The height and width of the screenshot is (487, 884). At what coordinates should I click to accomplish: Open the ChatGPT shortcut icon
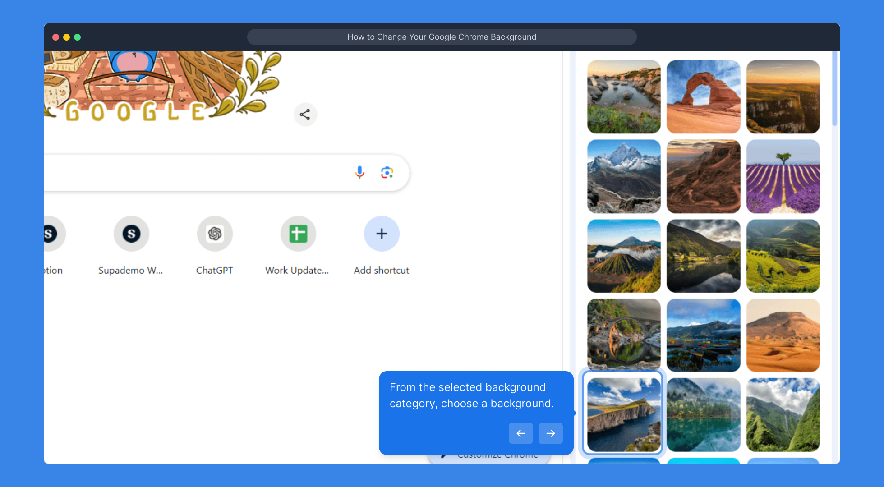215,234
